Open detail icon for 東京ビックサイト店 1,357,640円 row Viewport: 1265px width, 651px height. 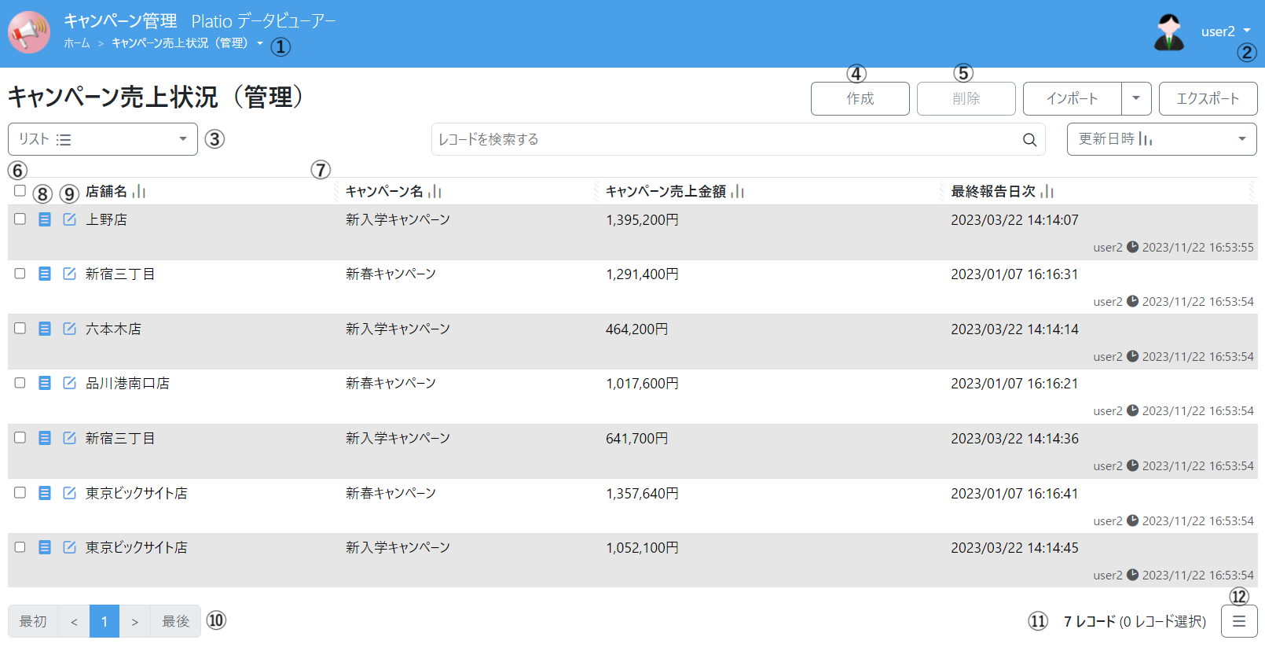tap(45, 493)
